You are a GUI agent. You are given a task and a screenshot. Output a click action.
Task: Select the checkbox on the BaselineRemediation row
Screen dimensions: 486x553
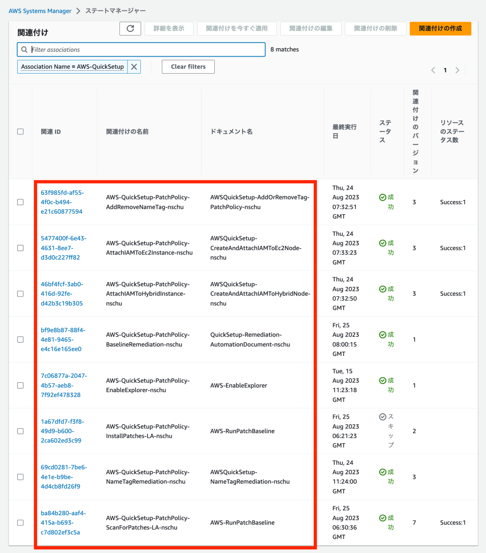point(21,339)
